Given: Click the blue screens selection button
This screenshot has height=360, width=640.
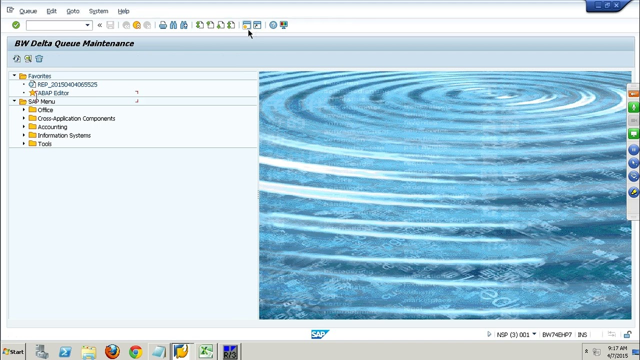Looking at the screenshot, I should pyautogui.click(x=633, y=176).
